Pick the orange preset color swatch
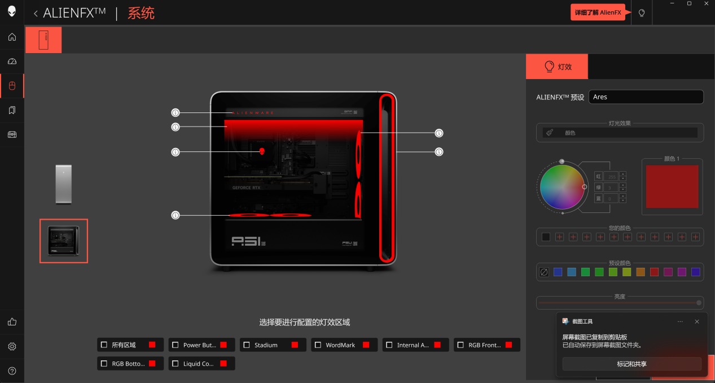Screen dimensions: 715x383 click(x=641, y=272)
